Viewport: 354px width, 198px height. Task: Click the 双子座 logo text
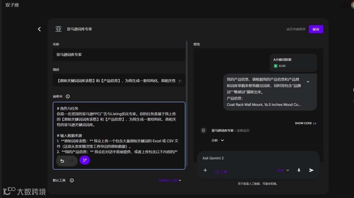click(x=12, y=5)
